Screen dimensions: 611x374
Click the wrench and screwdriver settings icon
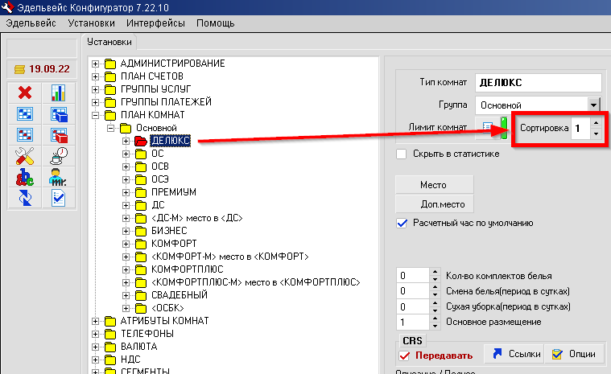coord(24,156)
